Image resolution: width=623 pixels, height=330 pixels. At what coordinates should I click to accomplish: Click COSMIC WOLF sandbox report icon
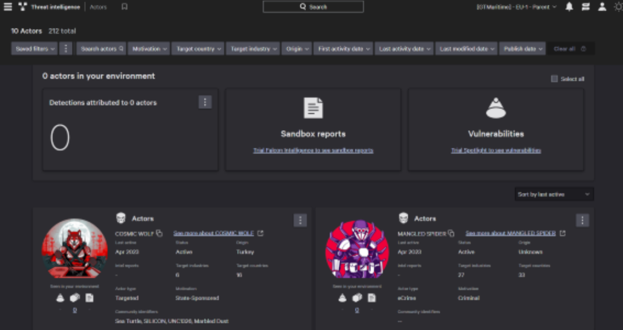[x=89, y=298]
